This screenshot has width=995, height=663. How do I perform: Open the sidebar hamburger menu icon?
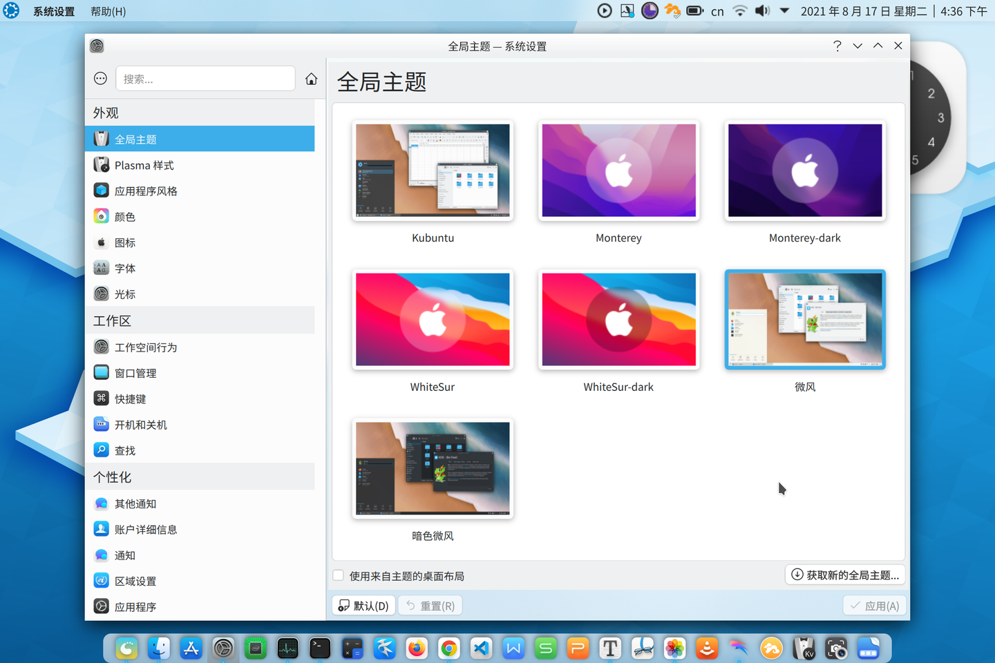pos(100,79)
